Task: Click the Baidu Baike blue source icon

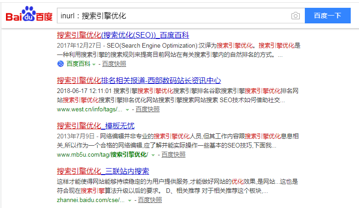Action: click(61, 64)
